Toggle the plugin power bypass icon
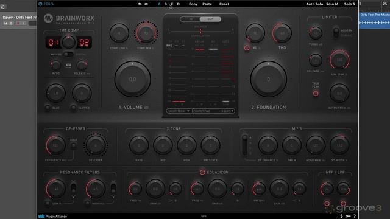390x219 pixels. pos(40,4)
